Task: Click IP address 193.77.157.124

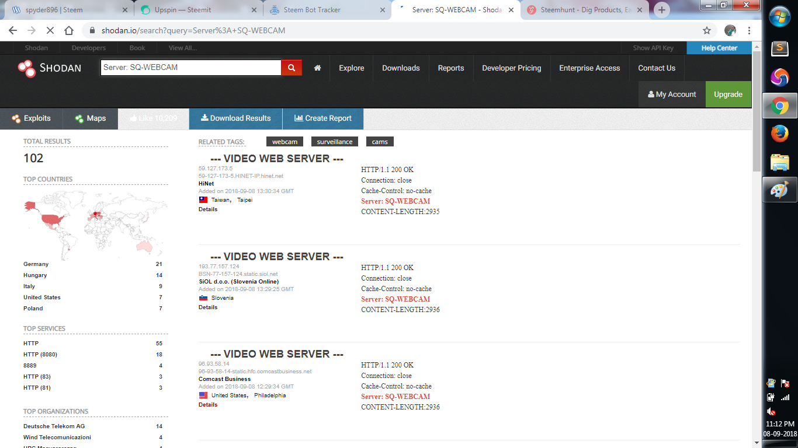Action: click(219, 267)
